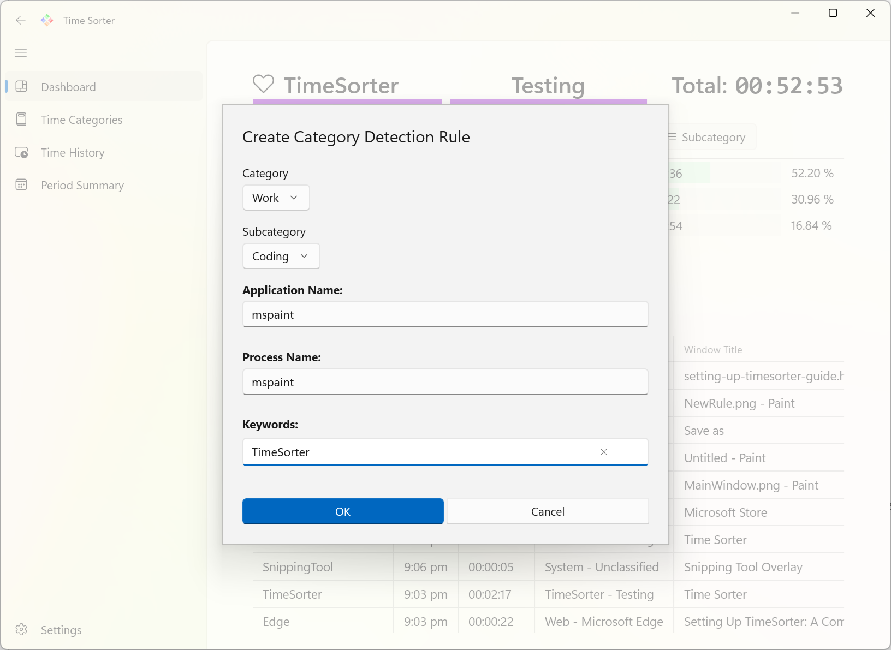This screenshot has width=891, height=650.
Task: Expand the Work category selector chevron
Action: point(294,198)
